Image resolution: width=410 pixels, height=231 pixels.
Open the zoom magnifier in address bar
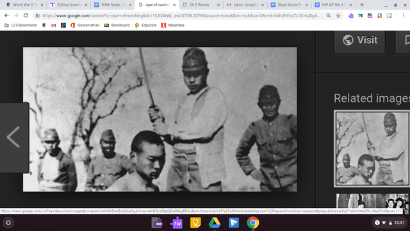[329, 15]
